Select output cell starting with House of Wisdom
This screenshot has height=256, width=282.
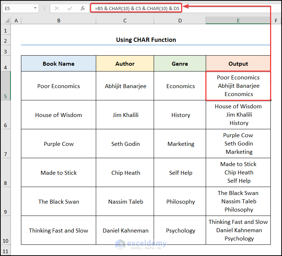(238, 115)
